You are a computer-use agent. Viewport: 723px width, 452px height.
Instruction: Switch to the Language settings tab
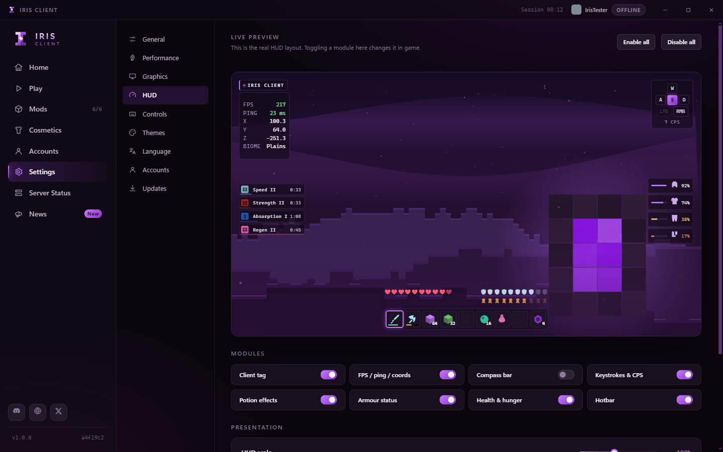point(165,151)
